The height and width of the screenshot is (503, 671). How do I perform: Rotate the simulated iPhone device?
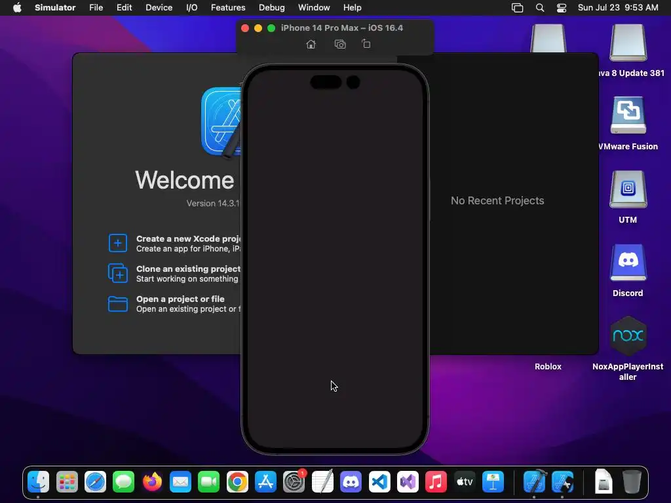(x=366, y=44)
